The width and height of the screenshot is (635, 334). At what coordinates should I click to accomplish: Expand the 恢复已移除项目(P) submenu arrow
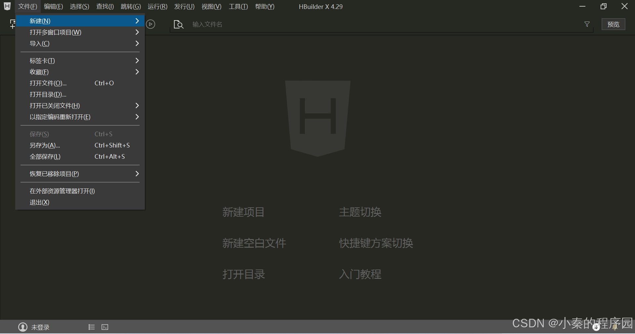(x=137, y=174)
